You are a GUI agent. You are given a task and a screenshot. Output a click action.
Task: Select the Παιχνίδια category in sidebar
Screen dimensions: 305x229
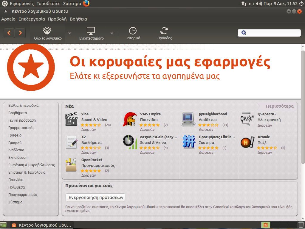coord(16,180)
